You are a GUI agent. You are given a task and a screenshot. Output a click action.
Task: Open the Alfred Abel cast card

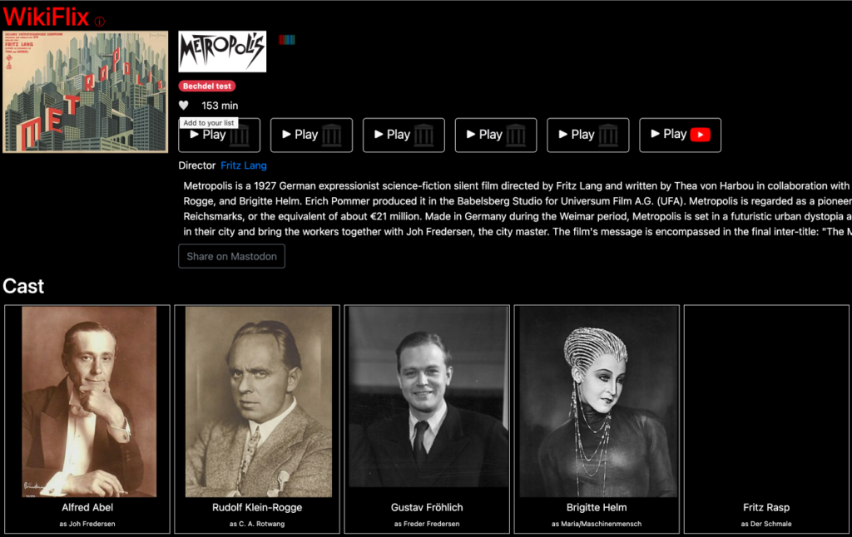pos(87,419)
